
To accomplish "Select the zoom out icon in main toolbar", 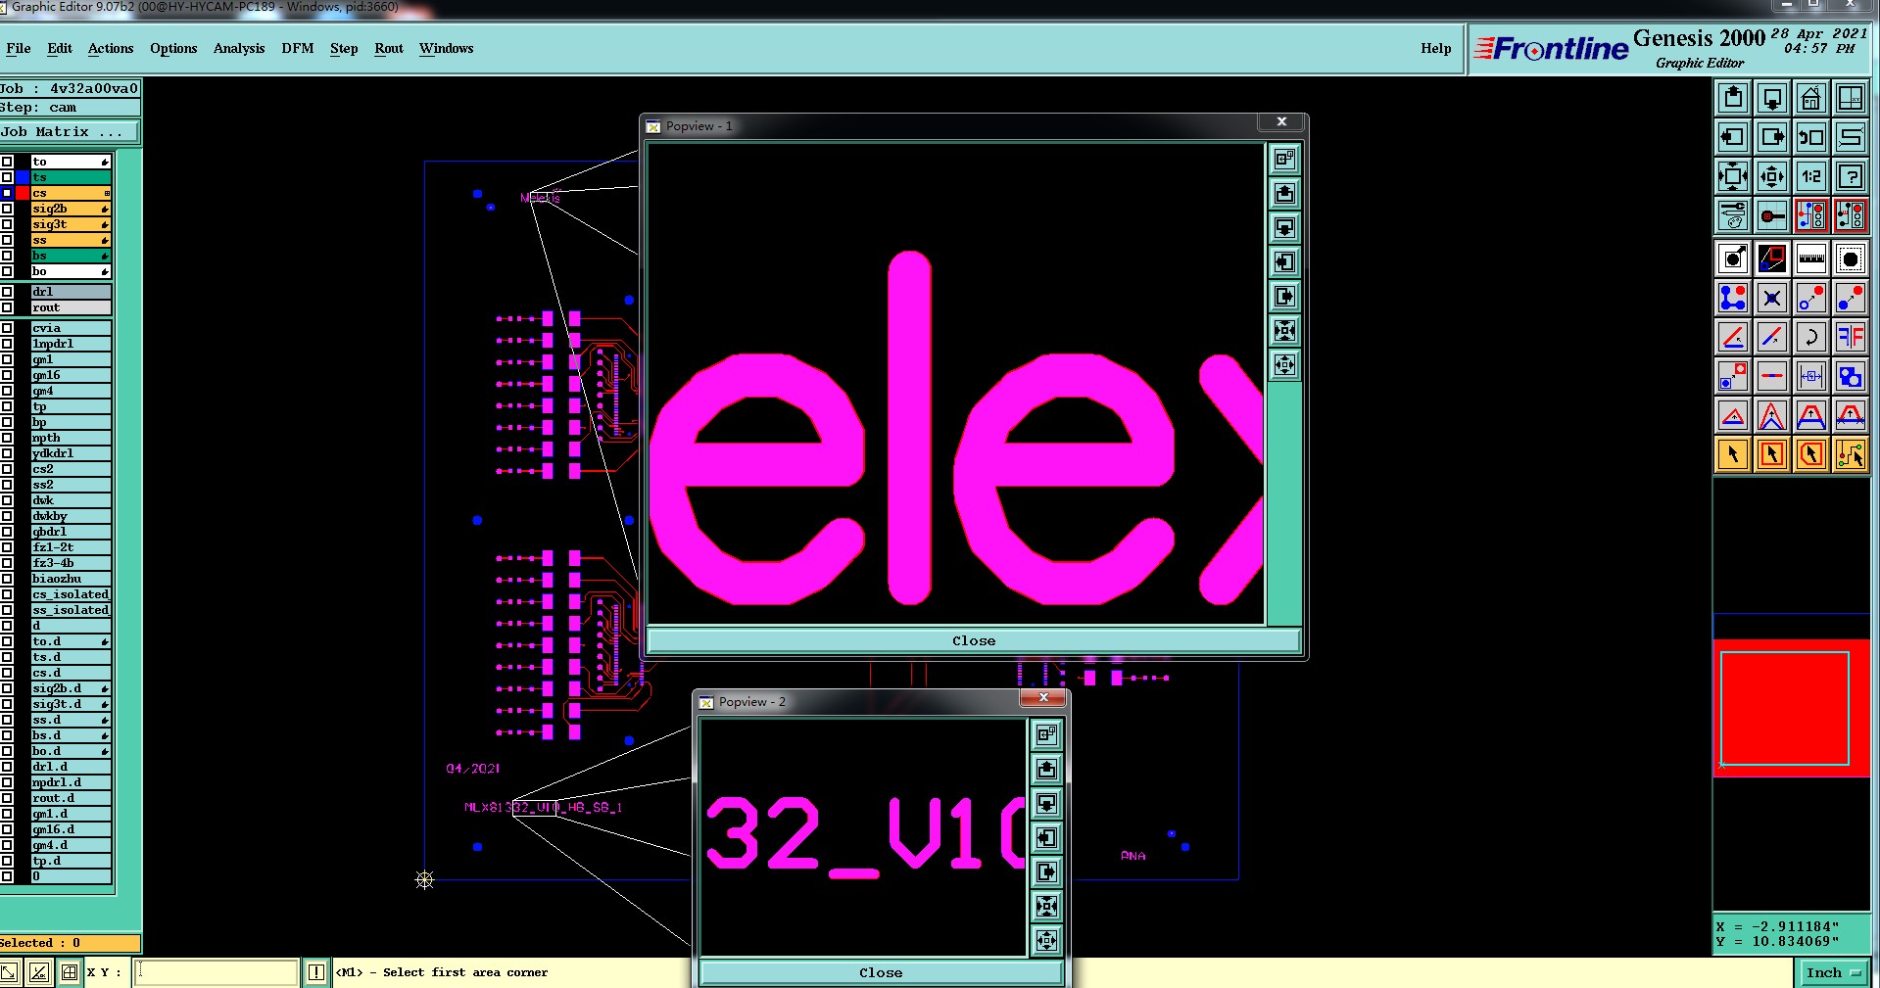I will [x=1772, y=176].
